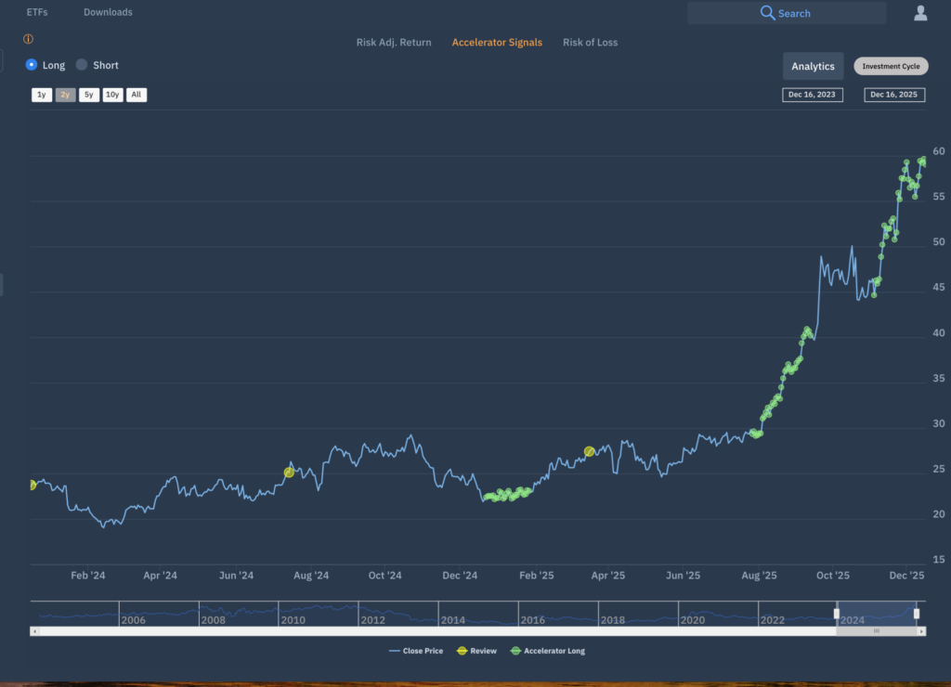951x687 pixels.
Task: Click the yellow Review marker near Aug '24
Action: coord(289,473)
